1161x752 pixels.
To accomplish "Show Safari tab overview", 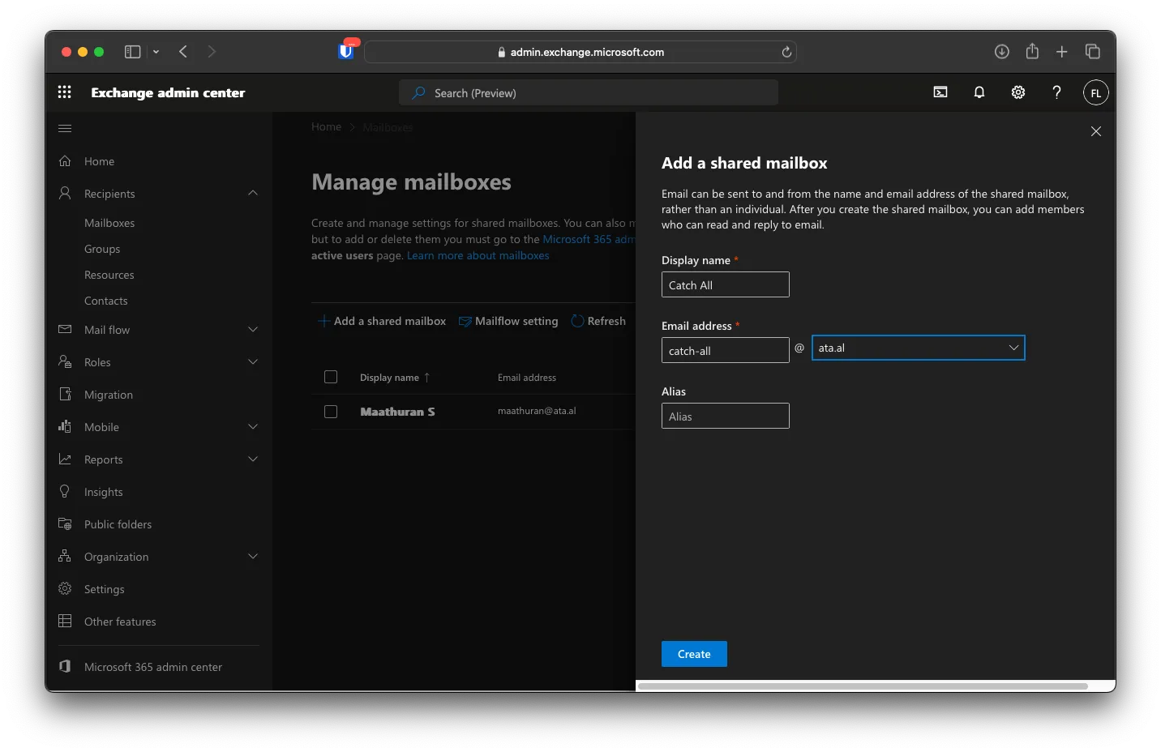I will click(1093, 52).
